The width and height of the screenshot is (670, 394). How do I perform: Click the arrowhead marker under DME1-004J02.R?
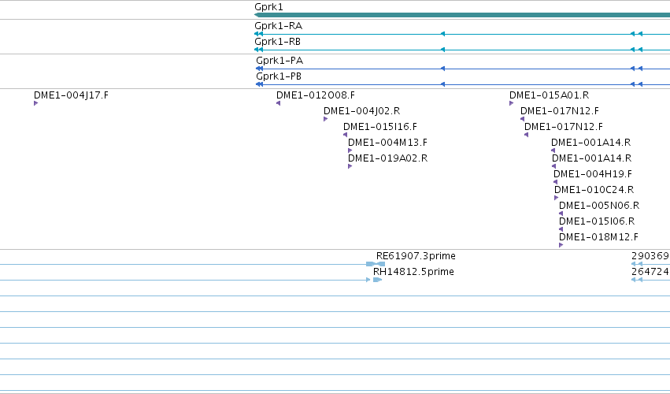(x=326, y=119)
